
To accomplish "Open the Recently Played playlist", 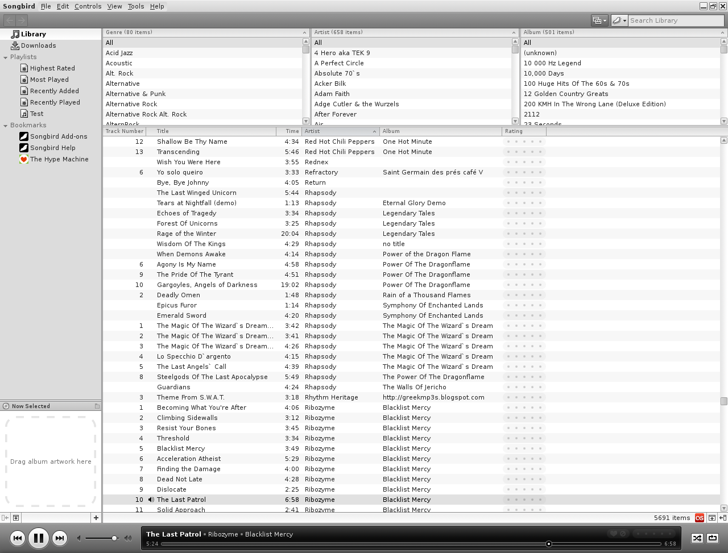I will click(x=55, y=102).
